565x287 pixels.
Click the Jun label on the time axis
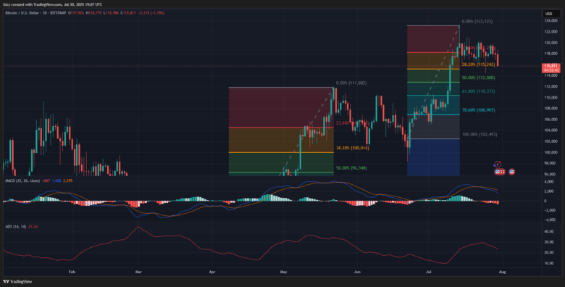357,273
